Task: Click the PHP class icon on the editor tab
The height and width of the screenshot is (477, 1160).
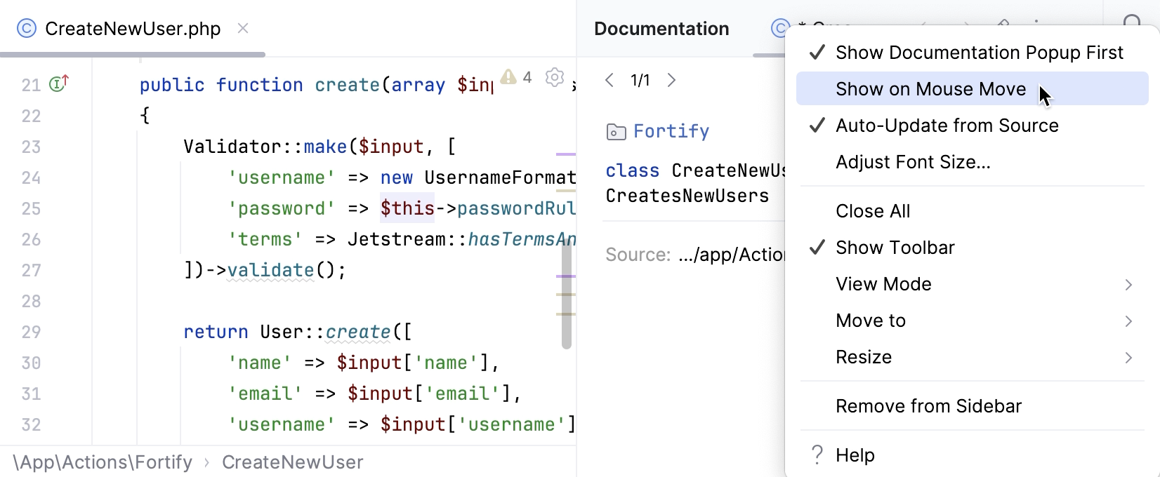Action: click(27, 28)
